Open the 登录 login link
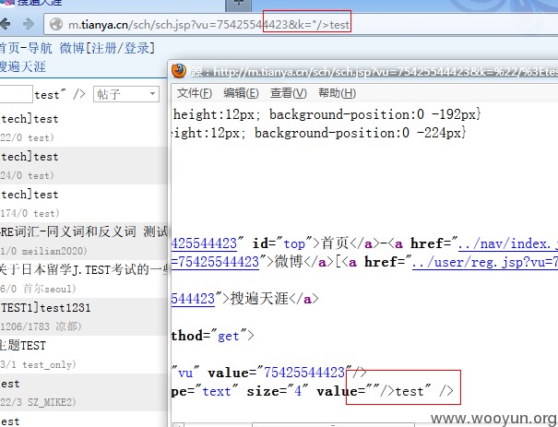 (137, 48)
